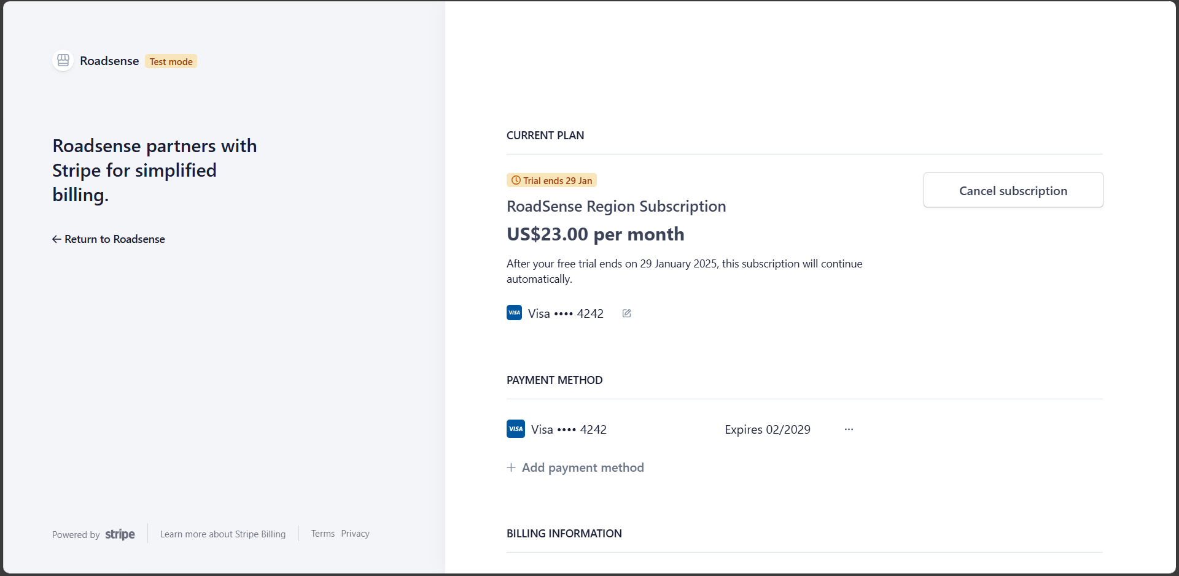This screenshot has width=1179, height=576.
Task: Cancel the subscription
Action: click(x=1013, y=190)
